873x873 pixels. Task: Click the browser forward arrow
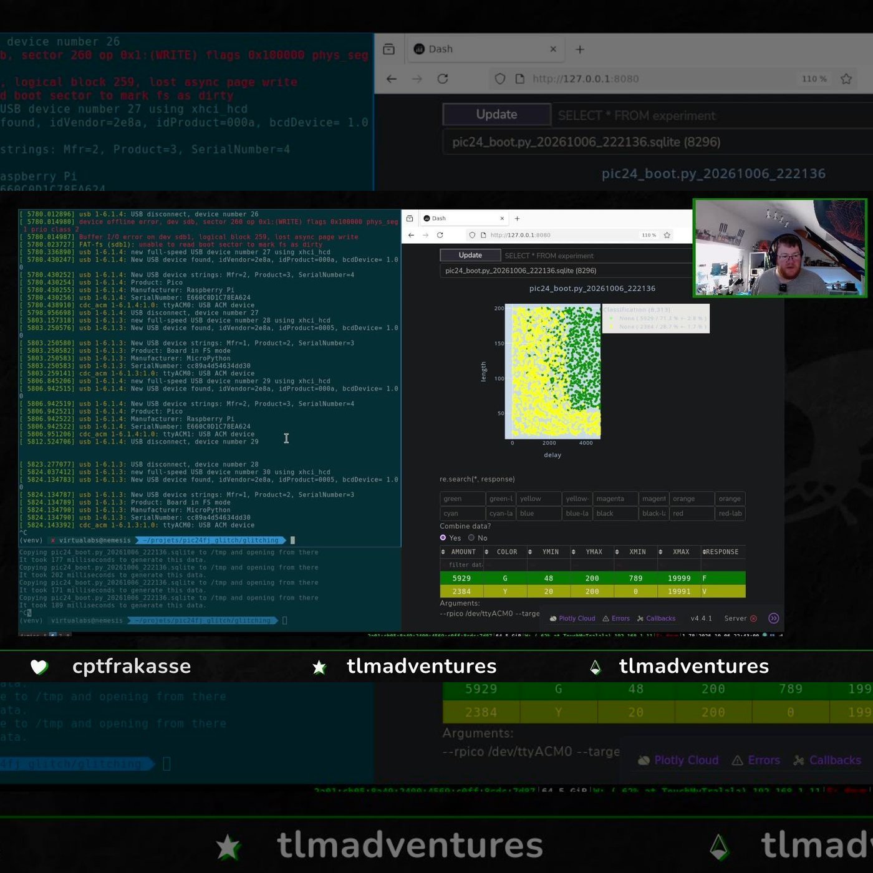[x=425, y=235]
